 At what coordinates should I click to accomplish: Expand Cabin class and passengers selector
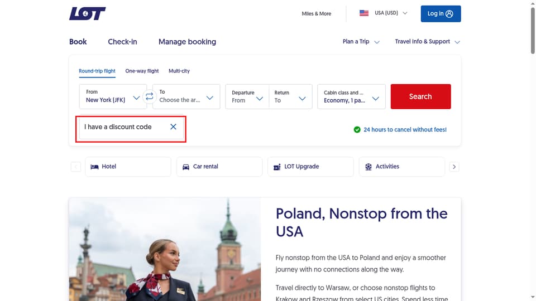coord(351,96)
